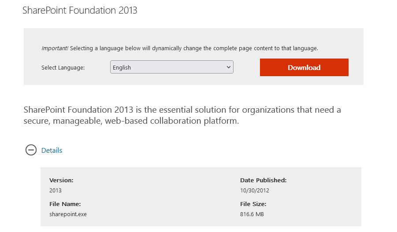Image resolution: width=397 pixels, height=232 pixels.
Task: Click the 10/30/2012 publish date
Action: pos(254,191)
